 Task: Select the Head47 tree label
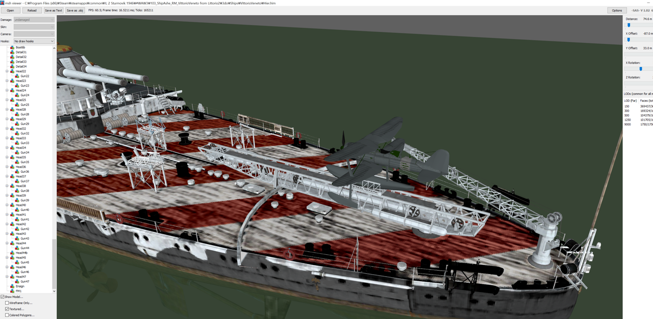[x=20, y=277]
